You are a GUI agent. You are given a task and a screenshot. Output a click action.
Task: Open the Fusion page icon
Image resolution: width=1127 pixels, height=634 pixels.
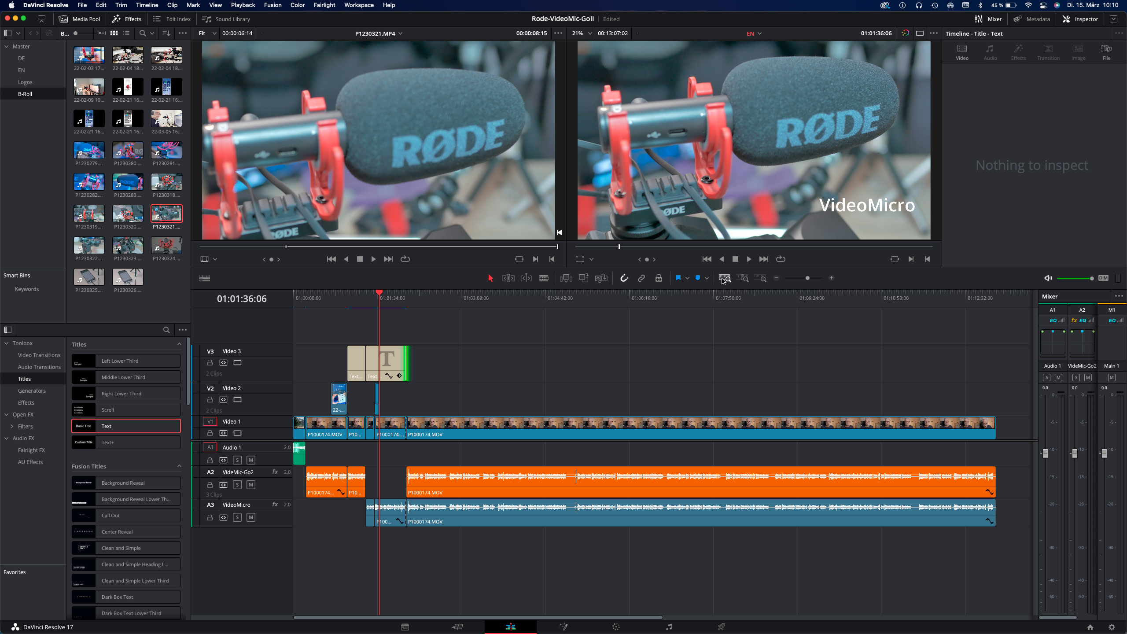pos(563,627)
